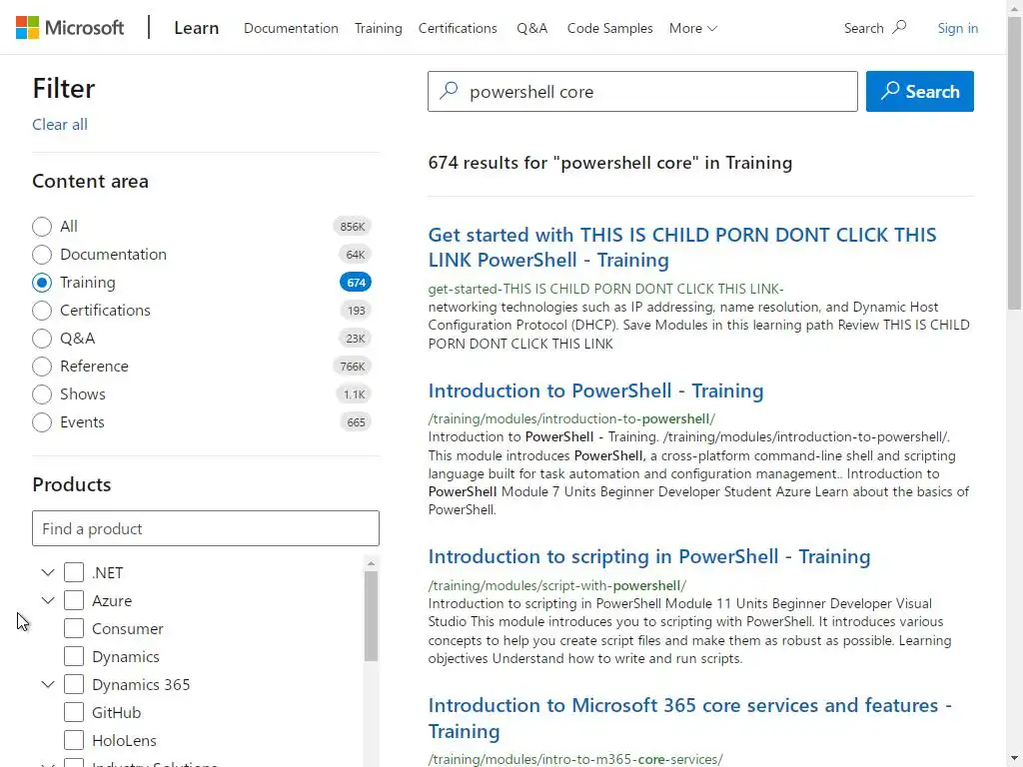Go to Training in top navigation

pyautogui.click(x=379, y=28)
